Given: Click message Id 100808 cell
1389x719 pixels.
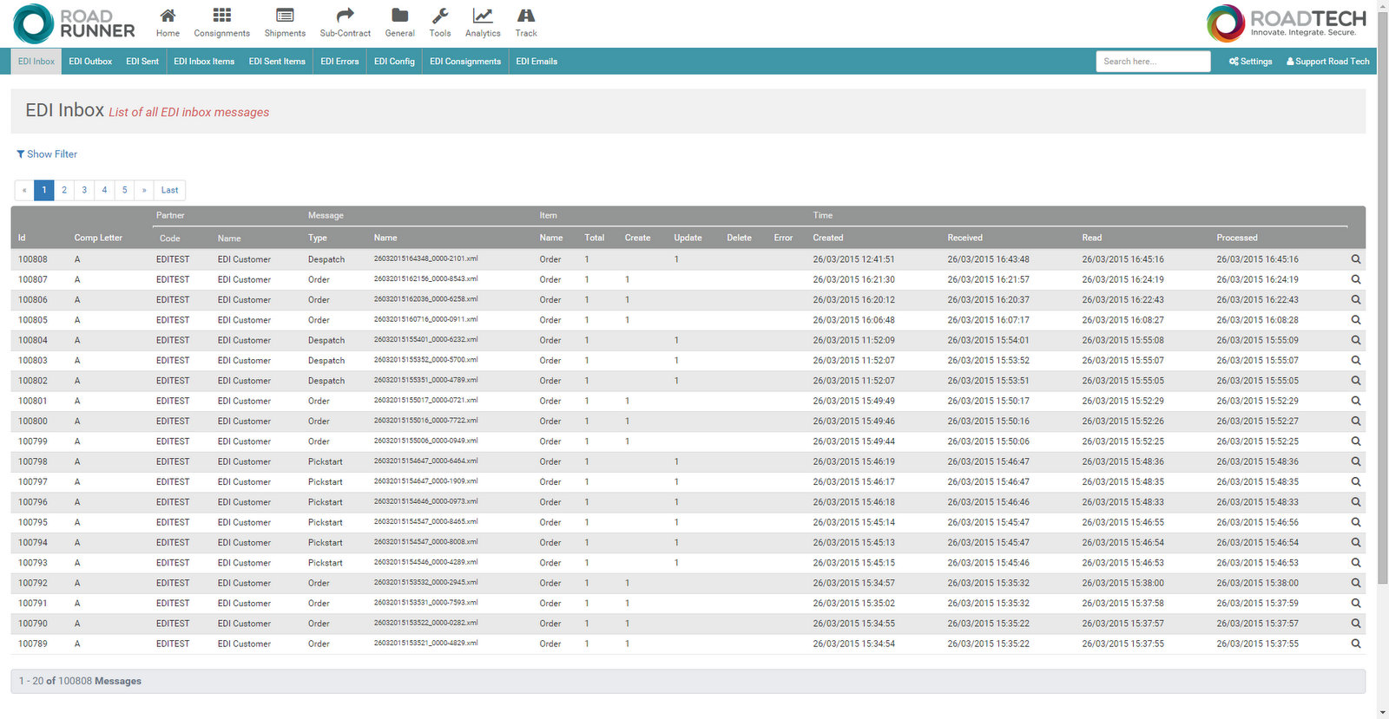Looking at the screenshot, I should point(33,259).
